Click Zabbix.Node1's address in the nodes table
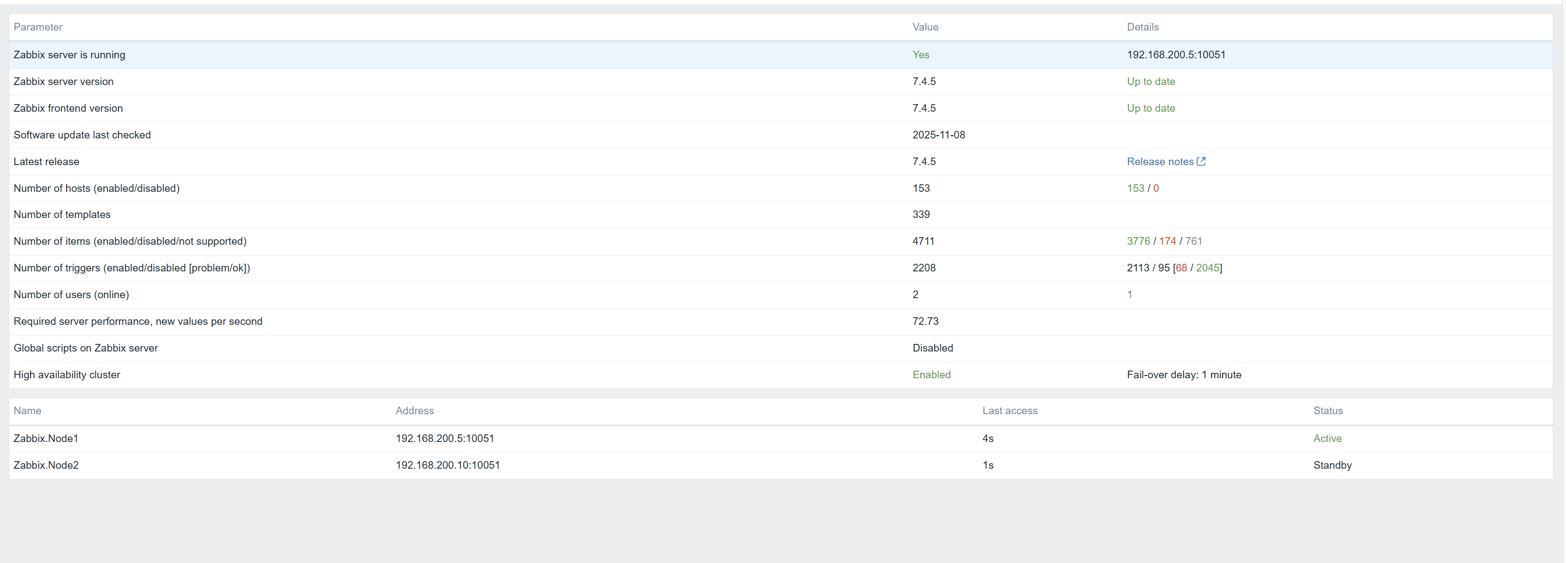Screen dimensions: 1566x563 [445, 439]
